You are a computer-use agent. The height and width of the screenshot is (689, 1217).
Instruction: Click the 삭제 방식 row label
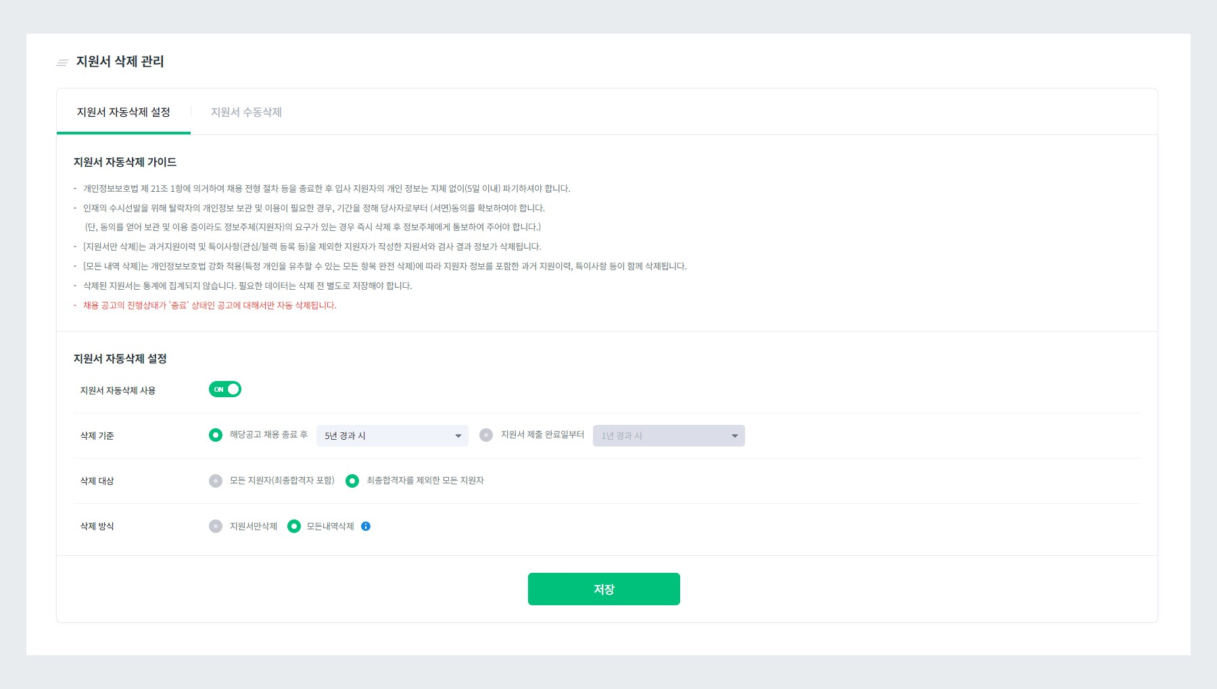(97, 526)
